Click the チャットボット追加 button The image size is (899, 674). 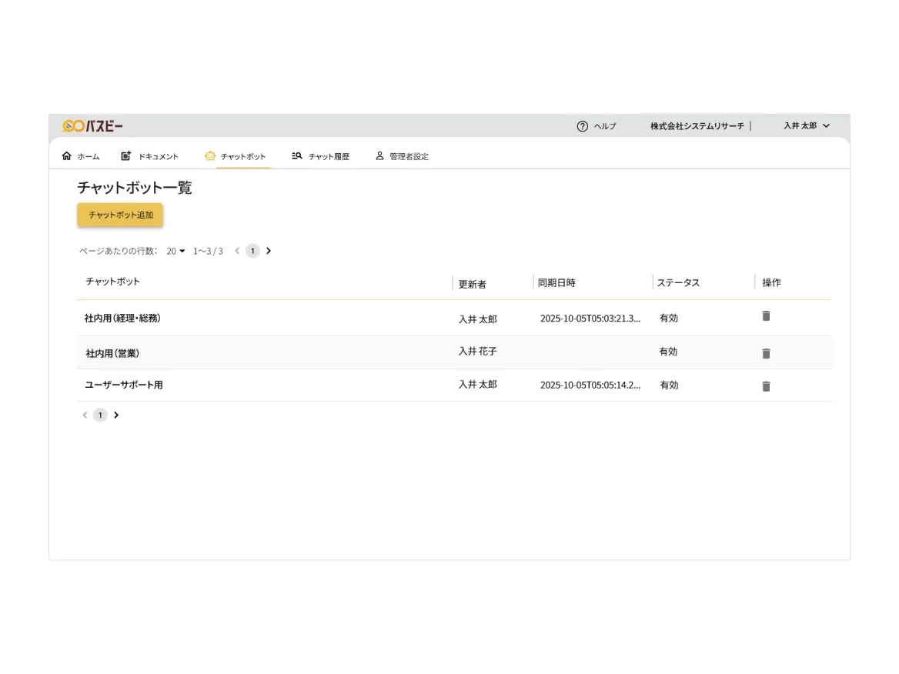(x=120, y=215)
